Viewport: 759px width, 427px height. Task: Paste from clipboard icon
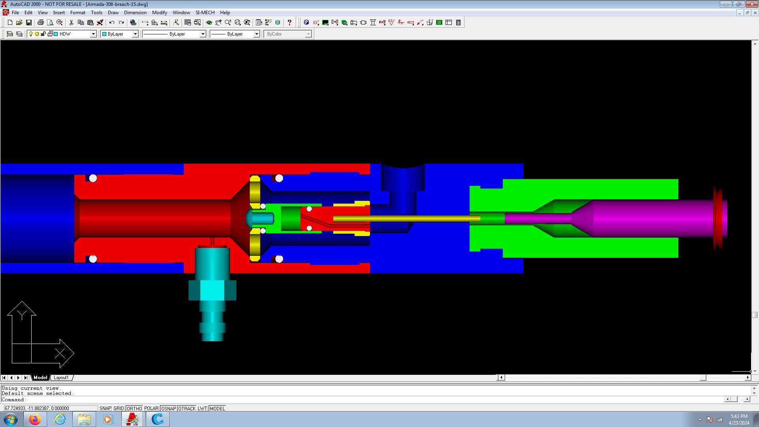[90, 23]
